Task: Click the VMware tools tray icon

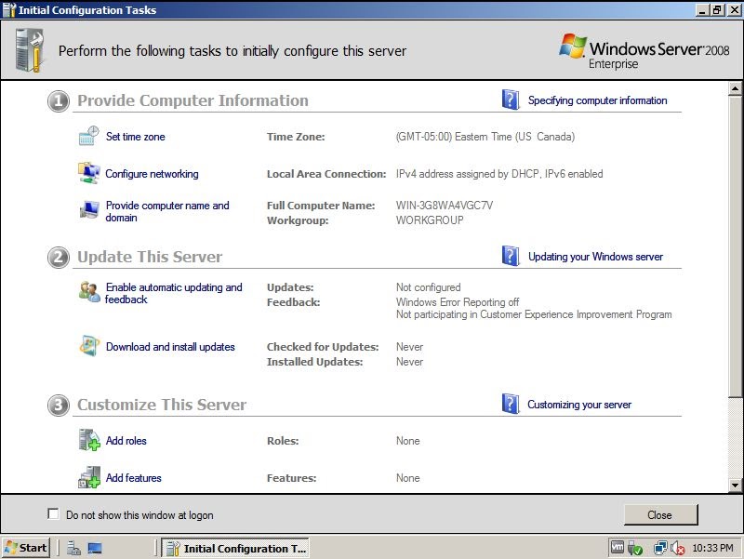Action: tap(617, 548)
